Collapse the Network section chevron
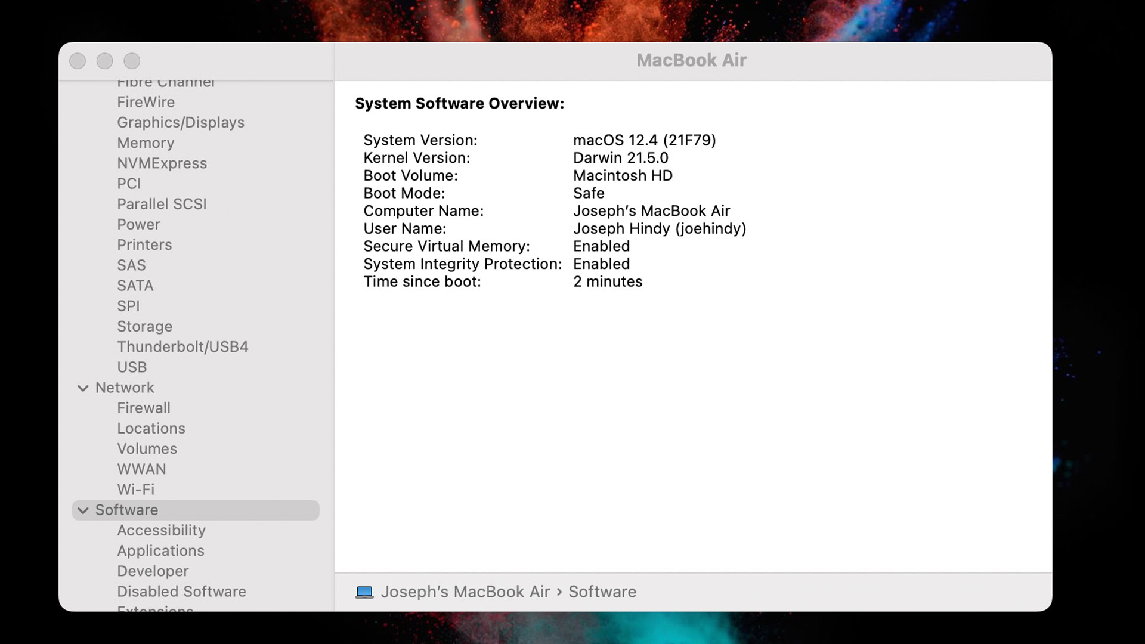 [x=83, y=388]
